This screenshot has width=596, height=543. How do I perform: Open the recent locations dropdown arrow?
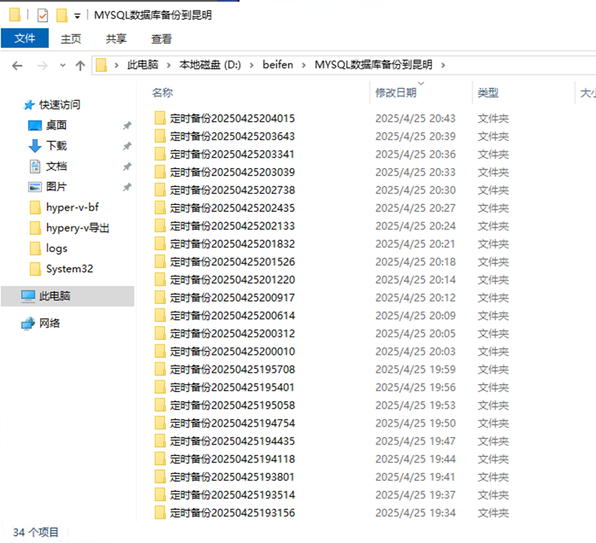(x=63, y=65)
